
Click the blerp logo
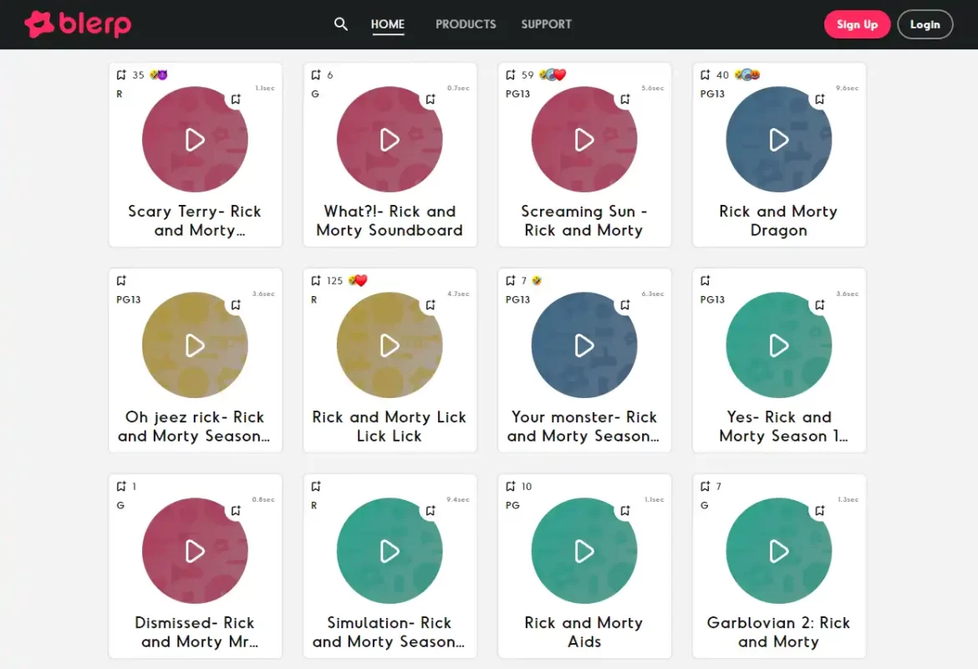pos(78,24)
